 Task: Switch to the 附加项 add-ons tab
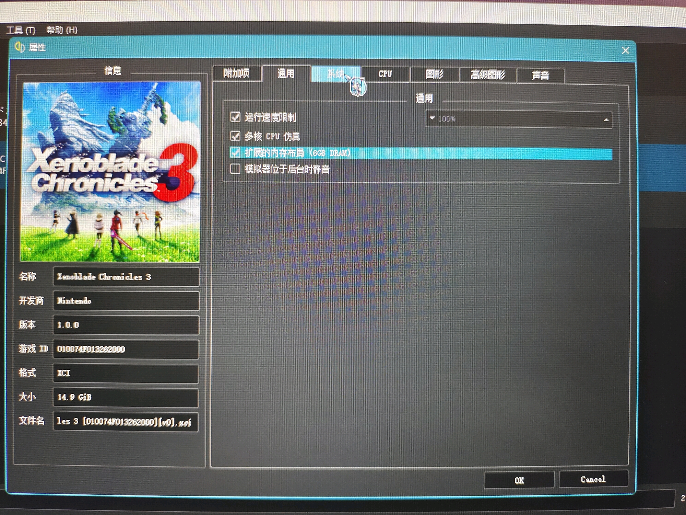pyautogui.click(x=236, y=73)
